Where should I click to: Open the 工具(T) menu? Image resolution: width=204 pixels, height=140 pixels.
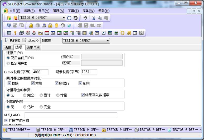(x=73, y=11)
